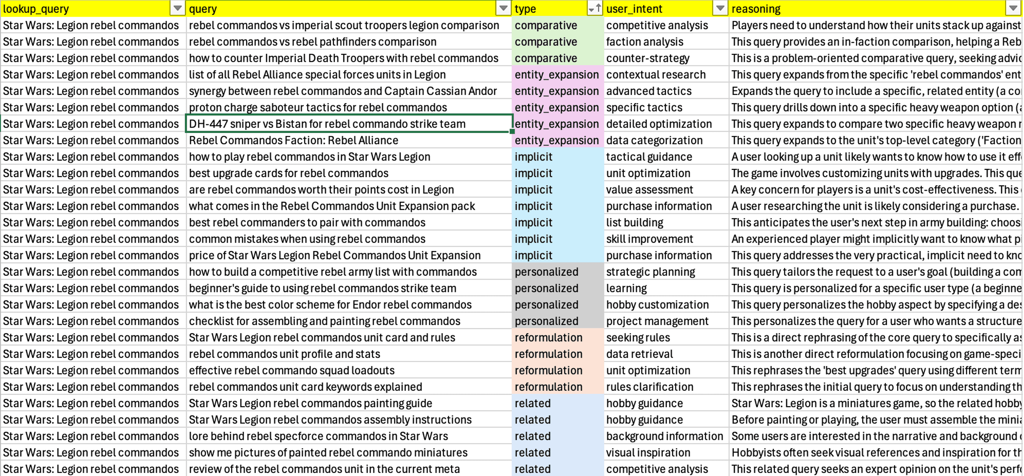Click the 'strategic planning' cell
The image size is (1024, 476).
(666, 272)
